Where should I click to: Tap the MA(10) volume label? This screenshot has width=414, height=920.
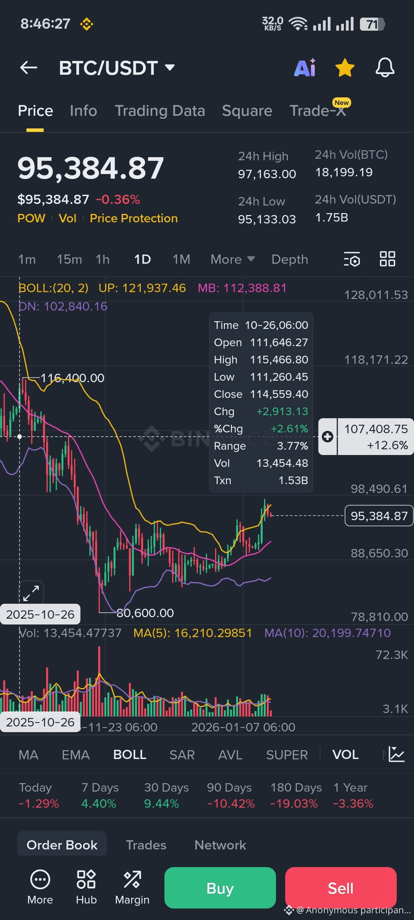click(328, 633)
